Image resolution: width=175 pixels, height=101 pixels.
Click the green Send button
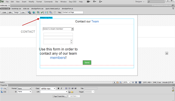click(87, 63)
